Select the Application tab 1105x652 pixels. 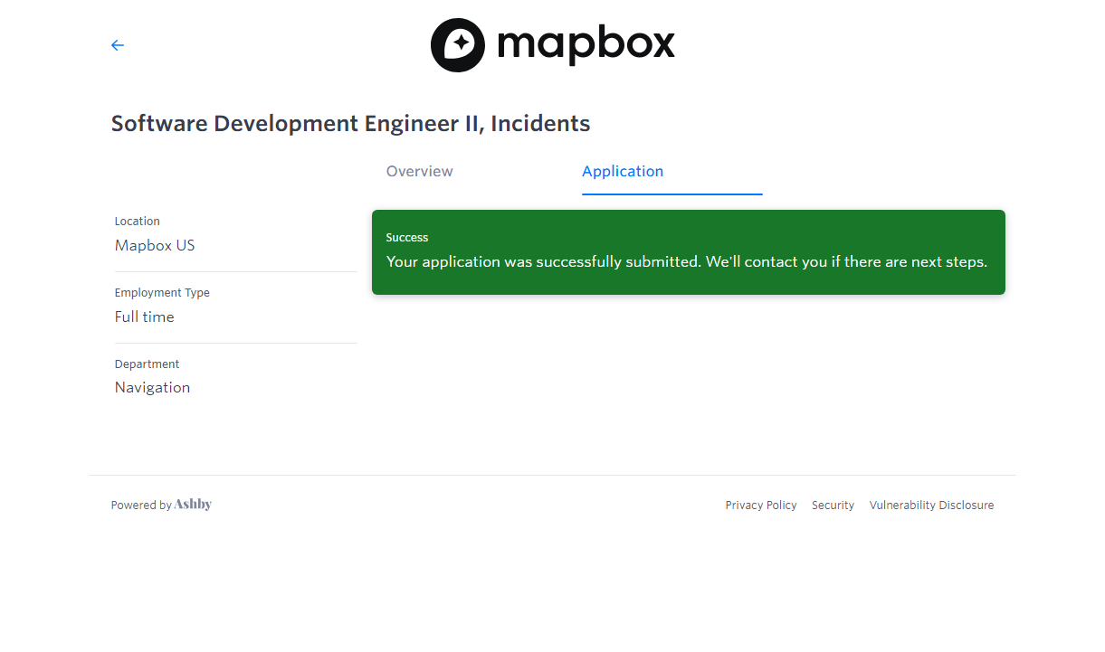click(x=623, y=172)
